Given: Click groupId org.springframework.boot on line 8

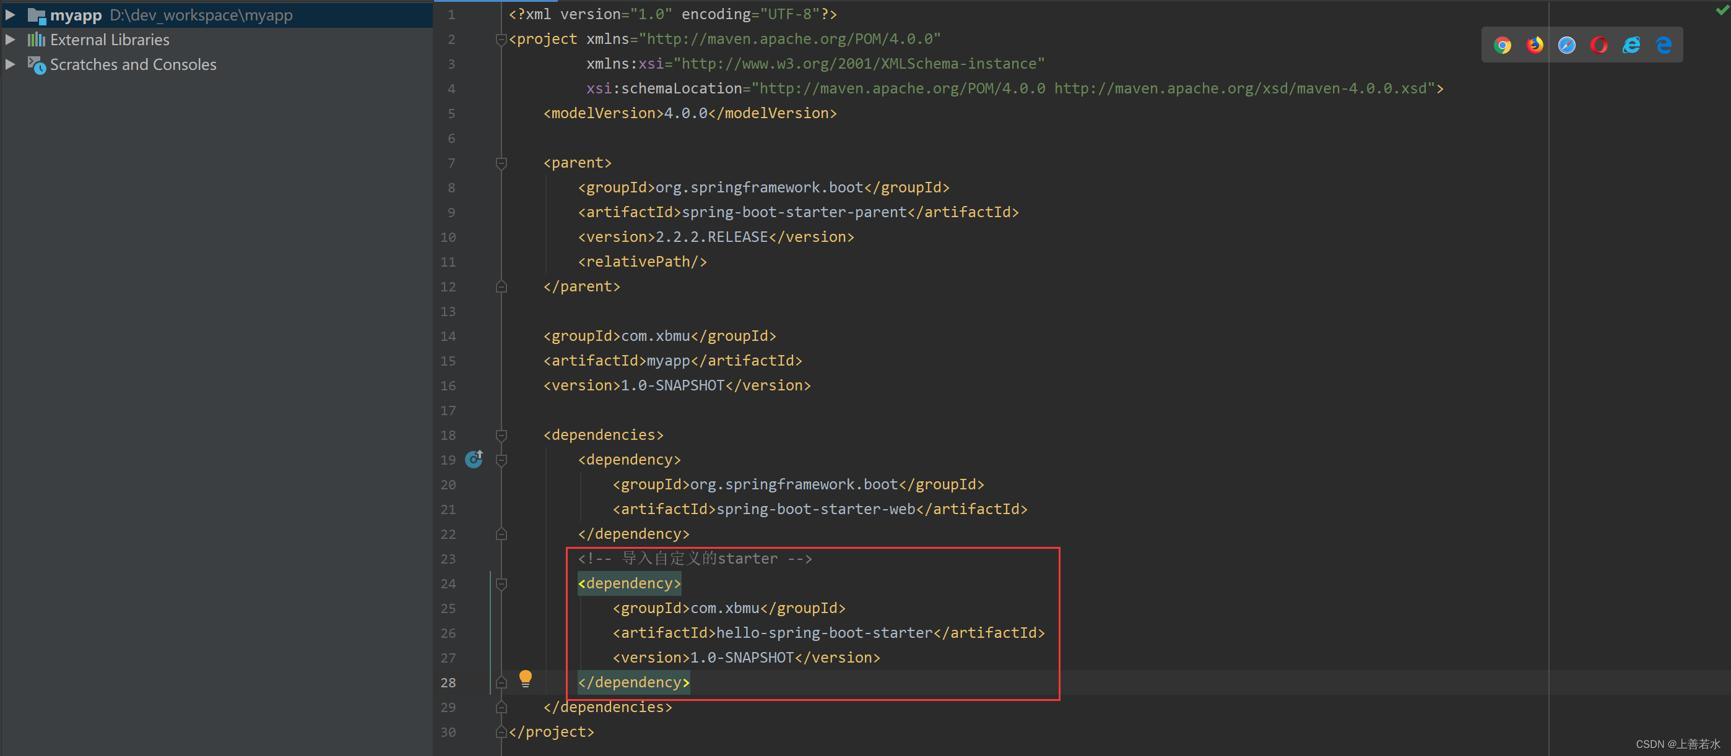Looking at the screenshot, I should (x=764, y=187).
